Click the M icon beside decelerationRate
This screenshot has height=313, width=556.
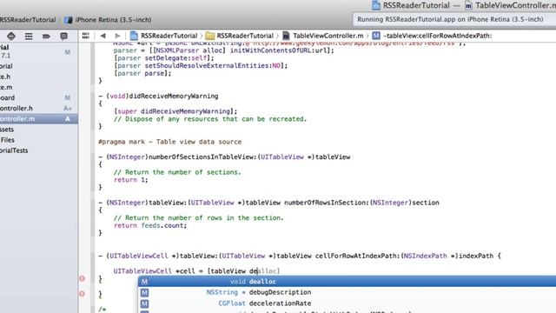pyautogui.click(x=144, y=303)
